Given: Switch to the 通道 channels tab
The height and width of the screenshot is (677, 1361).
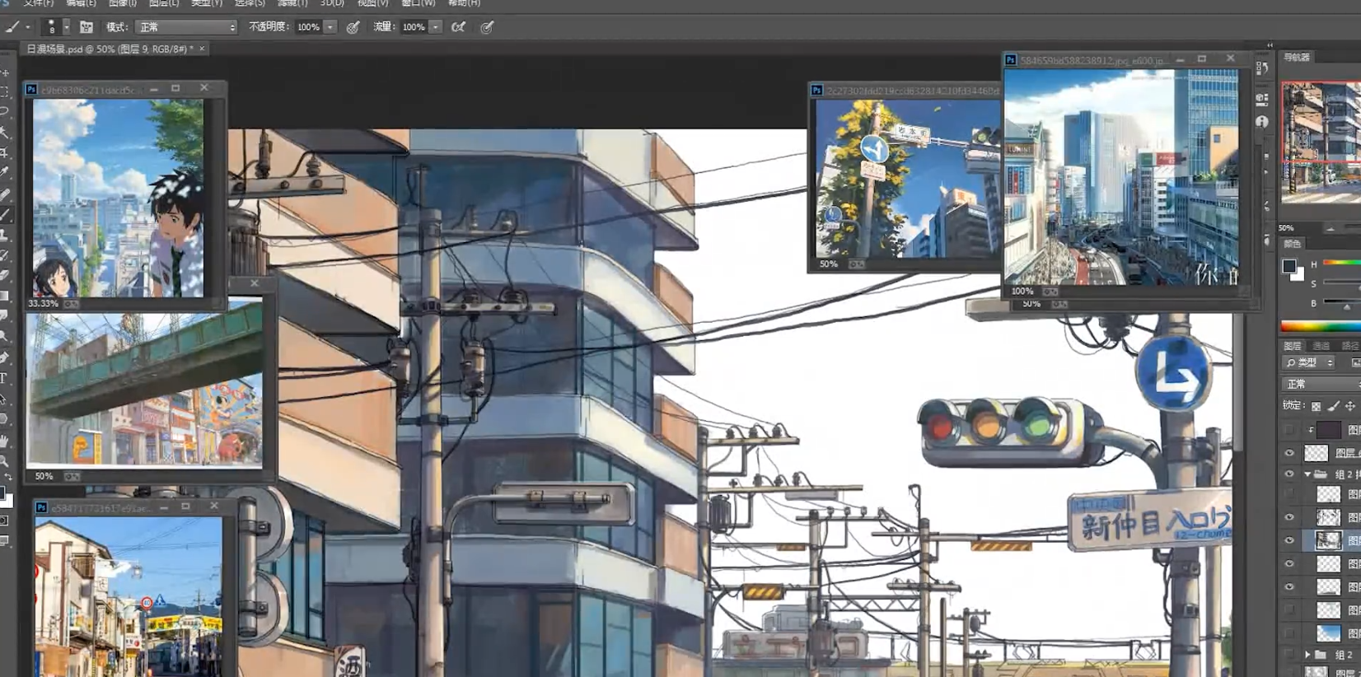Looking at the screenshot, I should point(1321,346).
